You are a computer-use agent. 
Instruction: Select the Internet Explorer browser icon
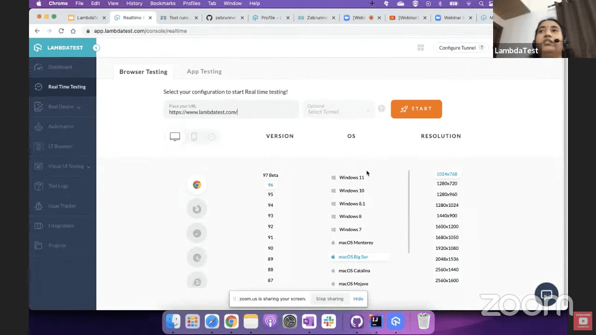(x=196, y=282)
